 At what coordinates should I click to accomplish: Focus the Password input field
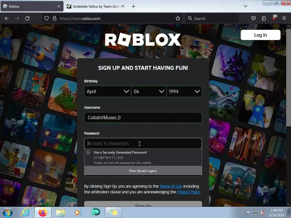(143, 143)
